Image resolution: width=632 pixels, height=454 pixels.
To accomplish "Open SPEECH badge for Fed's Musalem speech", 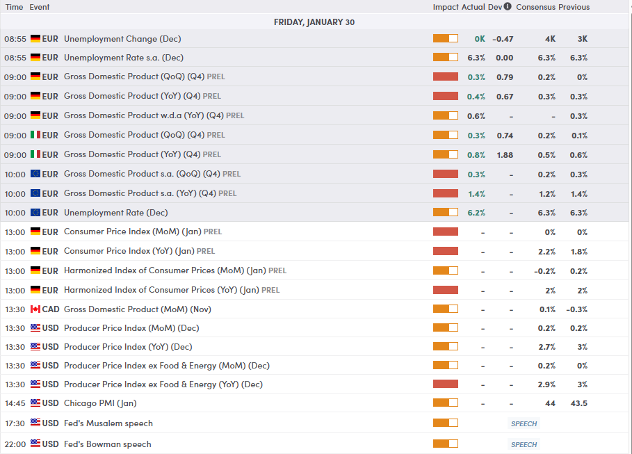I will point(524,424).
